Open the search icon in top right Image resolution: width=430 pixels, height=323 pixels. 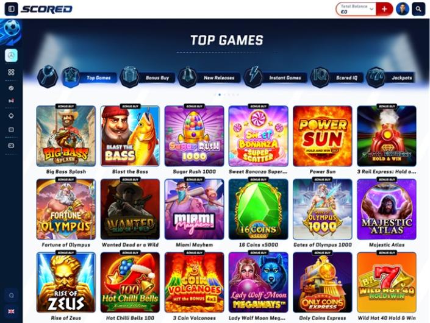(x=418, y=9)
